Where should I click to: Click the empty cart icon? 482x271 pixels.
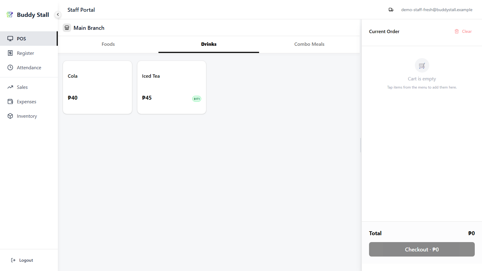pos(422,65)
